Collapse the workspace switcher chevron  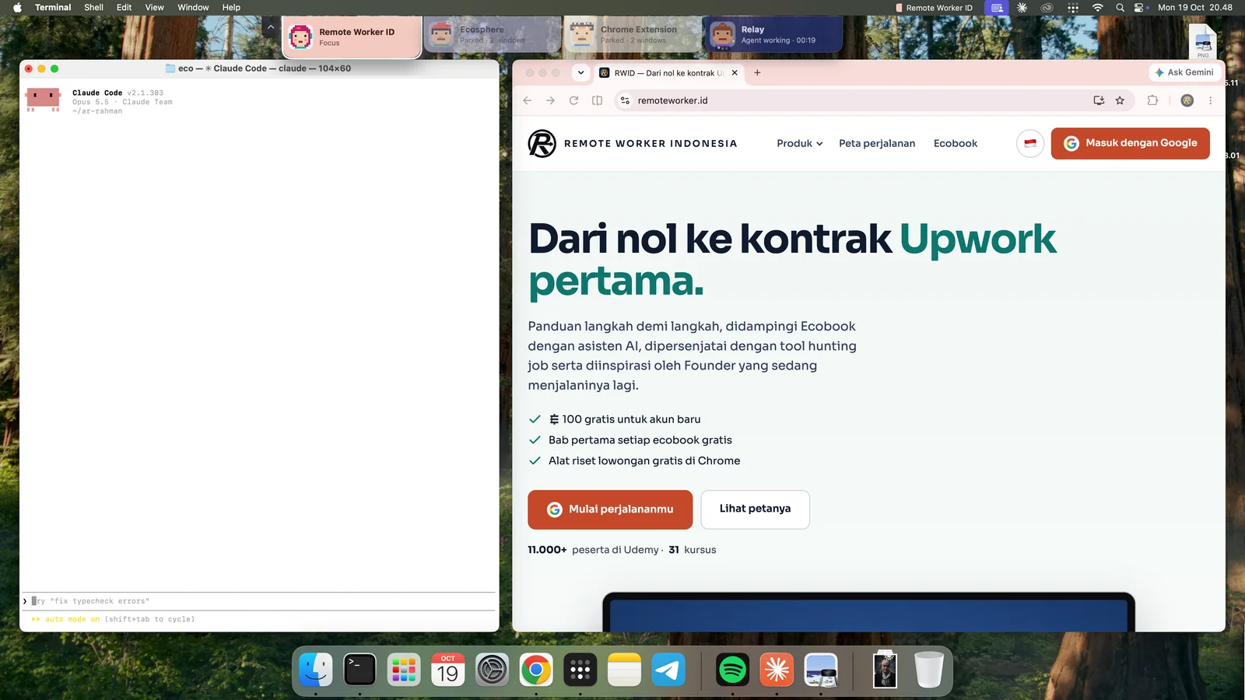click(x=270, y=26)
